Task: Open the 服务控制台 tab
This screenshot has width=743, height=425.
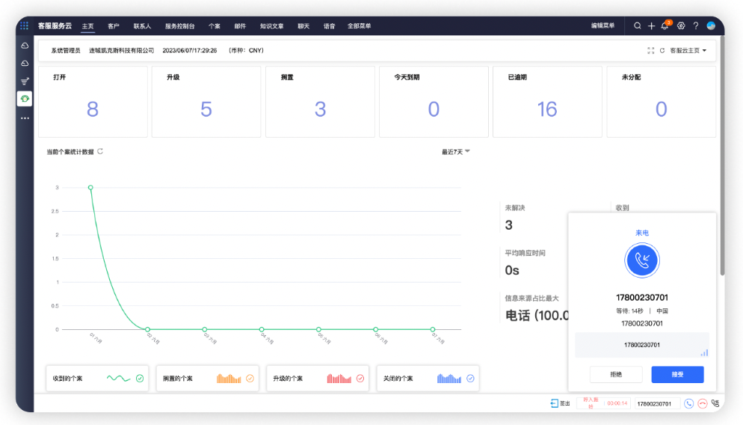Action: click(179, 26)
